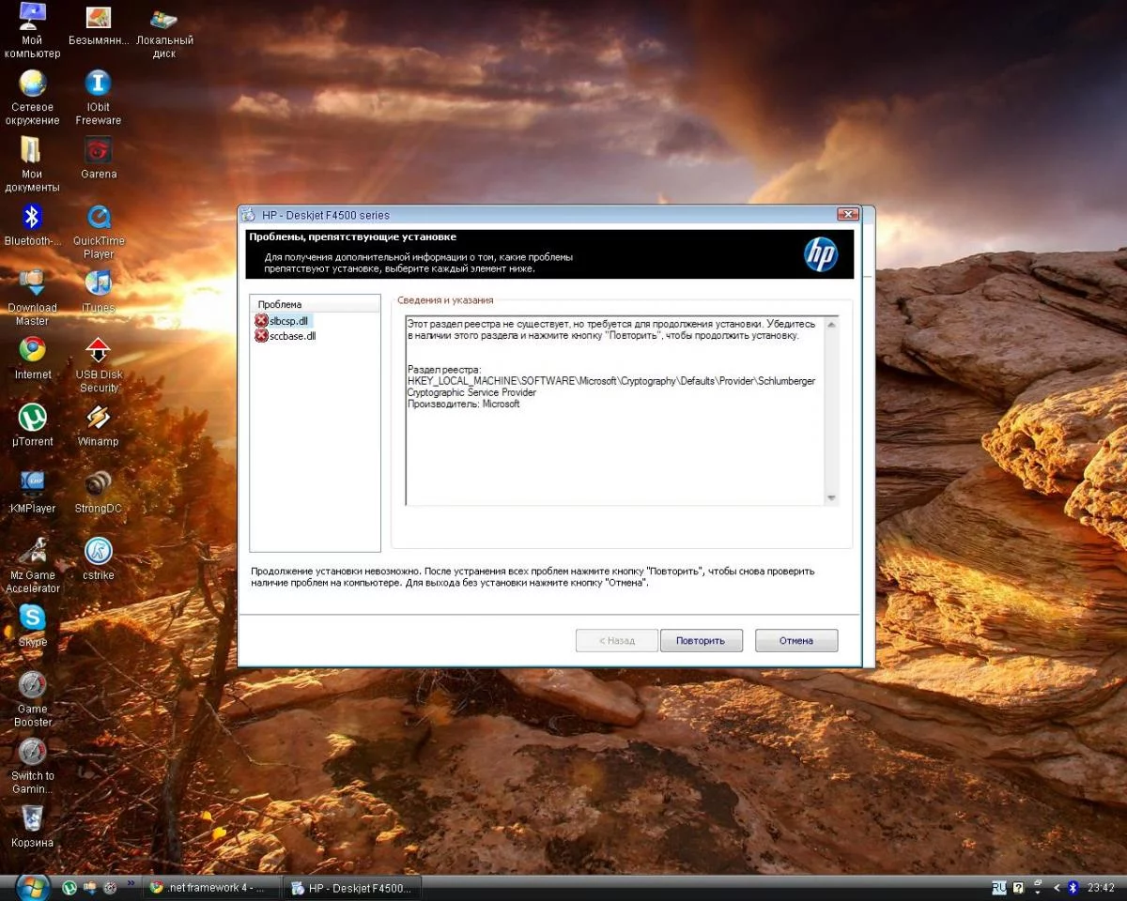1127x901 pixels.
Task: Open Skype from the desktop
Action: tap(32, 625)
